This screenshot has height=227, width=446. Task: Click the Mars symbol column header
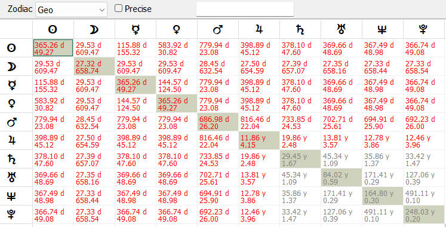click(218, 29)
